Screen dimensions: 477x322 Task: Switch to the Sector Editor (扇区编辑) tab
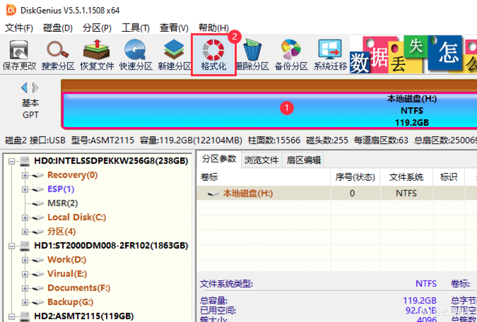point(303,160)
